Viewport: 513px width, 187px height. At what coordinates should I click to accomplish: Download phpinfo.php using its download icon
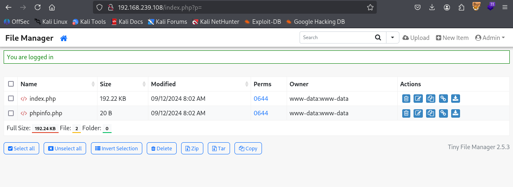[456, 113]
